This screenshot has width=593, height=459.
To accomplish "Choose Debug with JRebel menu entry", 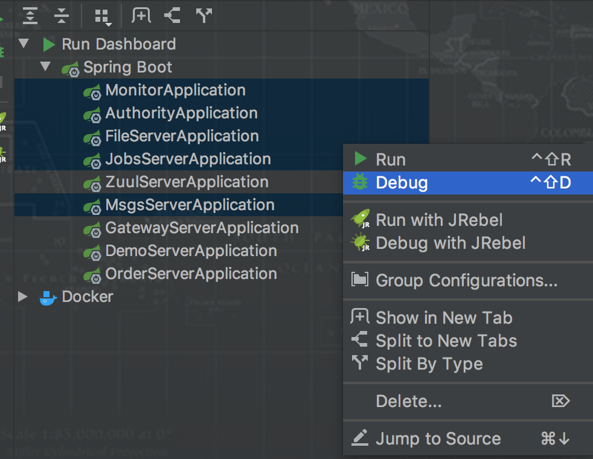I will (468, 243).
